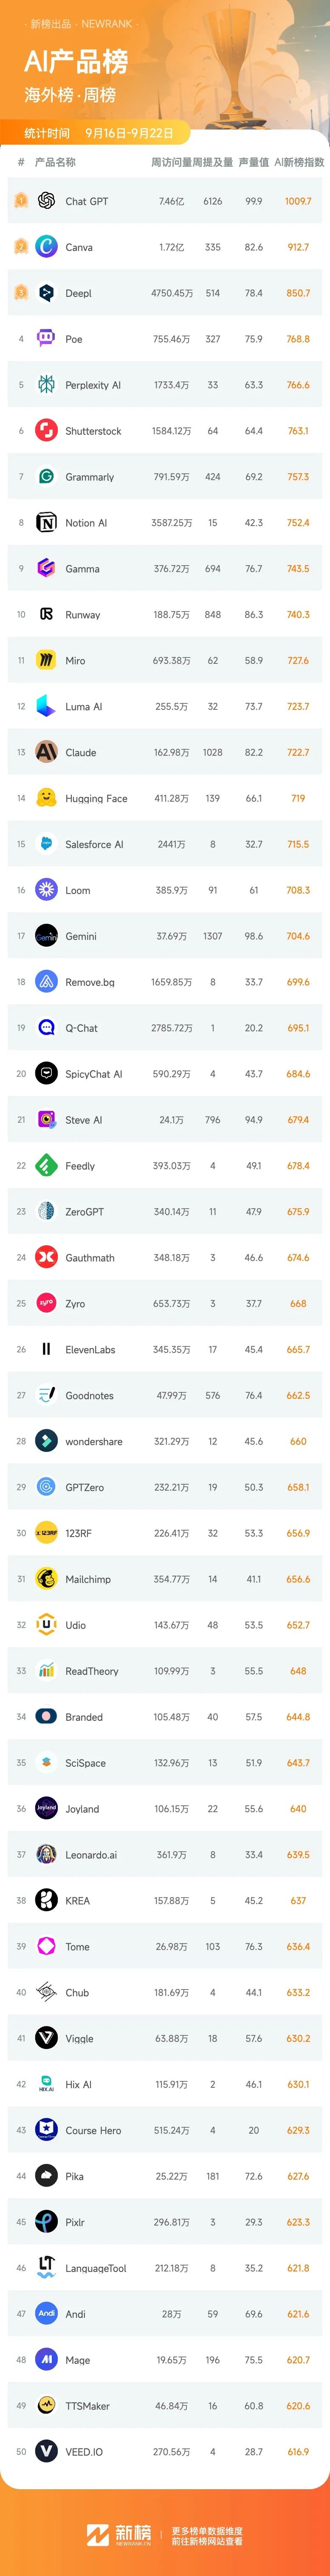The height and width of the screenshot is (2576, 330).
Task: Click the Mailchimp logo icon
Action: 46,1579
